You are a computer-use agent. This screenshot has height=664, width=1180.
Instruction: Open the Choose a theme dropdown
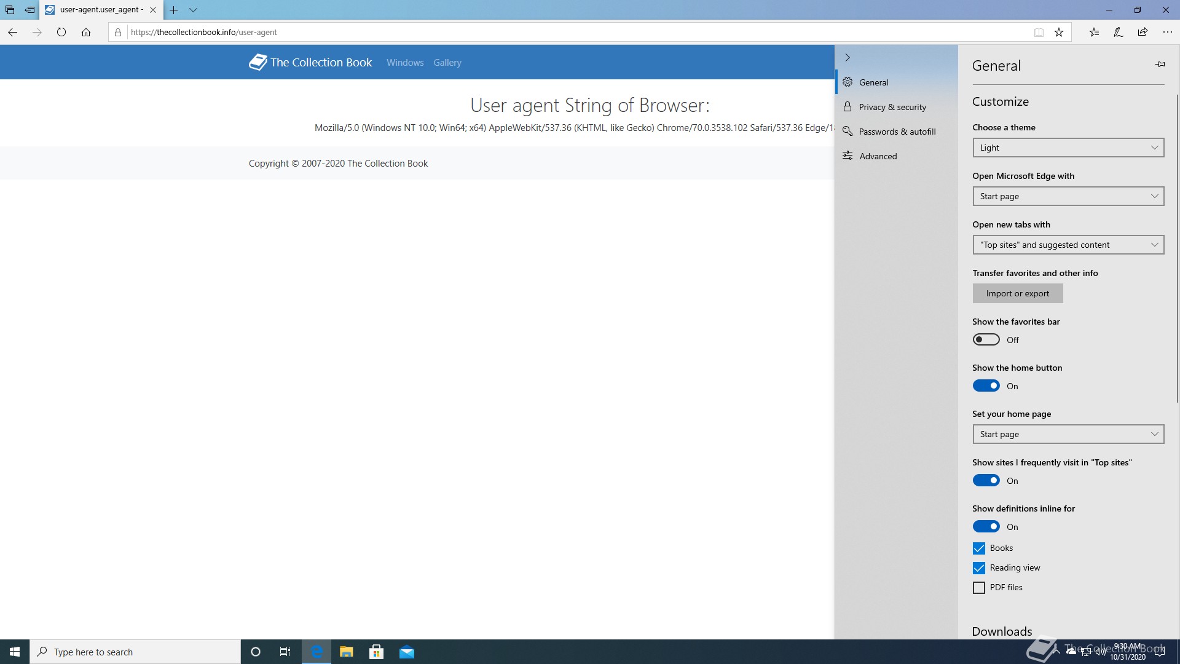click(1068, 148)
